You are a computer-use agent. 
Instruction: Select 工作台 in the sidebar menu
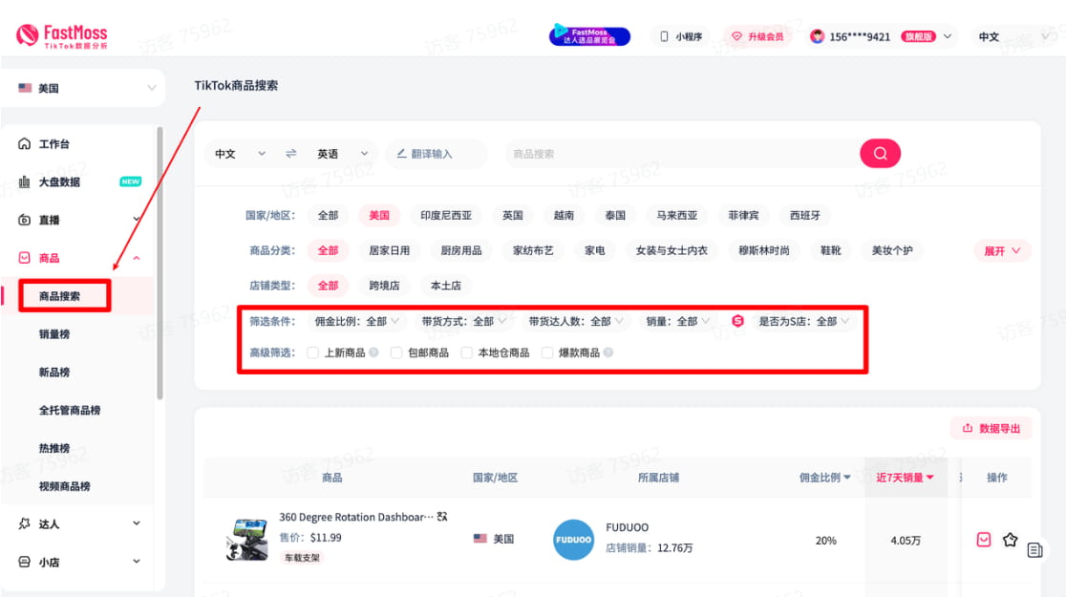(x=54, y=144)
